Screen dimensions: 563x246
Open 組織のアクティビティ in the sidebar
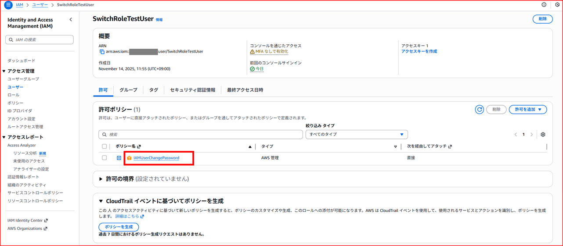[27, 185]
